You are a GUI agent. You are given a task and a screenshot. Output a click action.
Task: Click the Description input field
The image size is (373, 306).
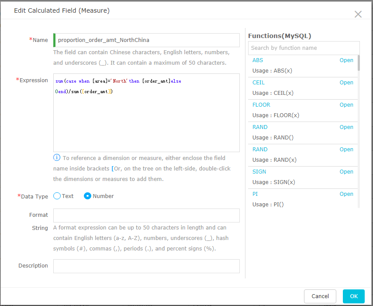point(146,266)
